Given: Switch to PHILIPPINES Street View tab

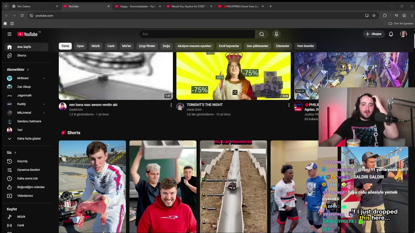Looking at the screenshot, I should (x=241, y=6).
